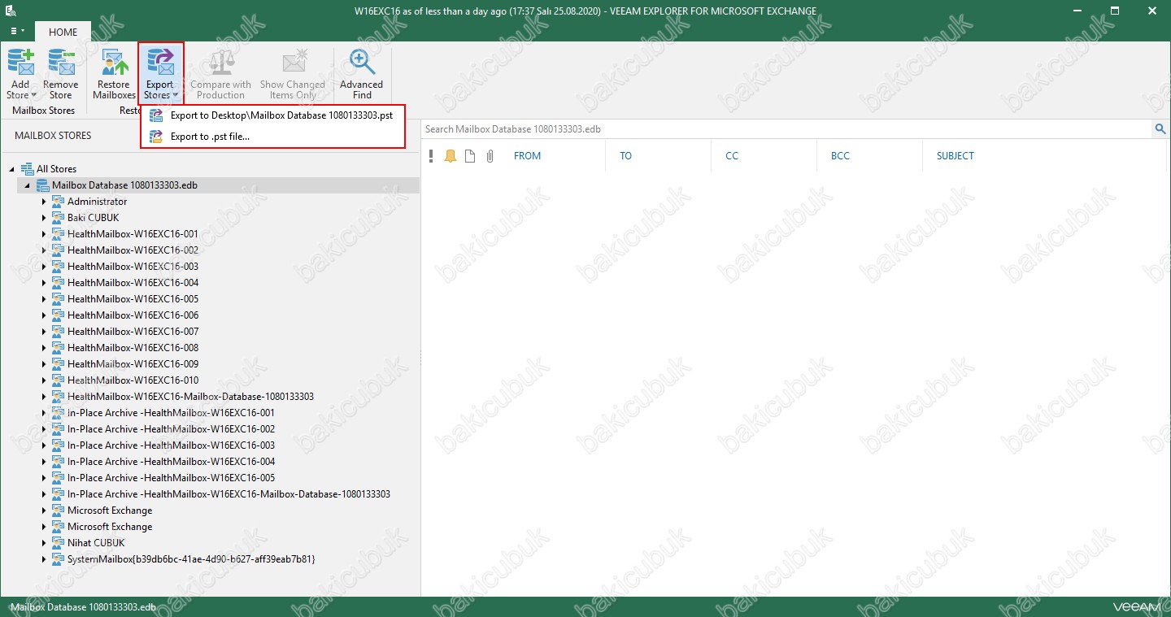Sort by the item type page column icon

(x=470, y=156)
